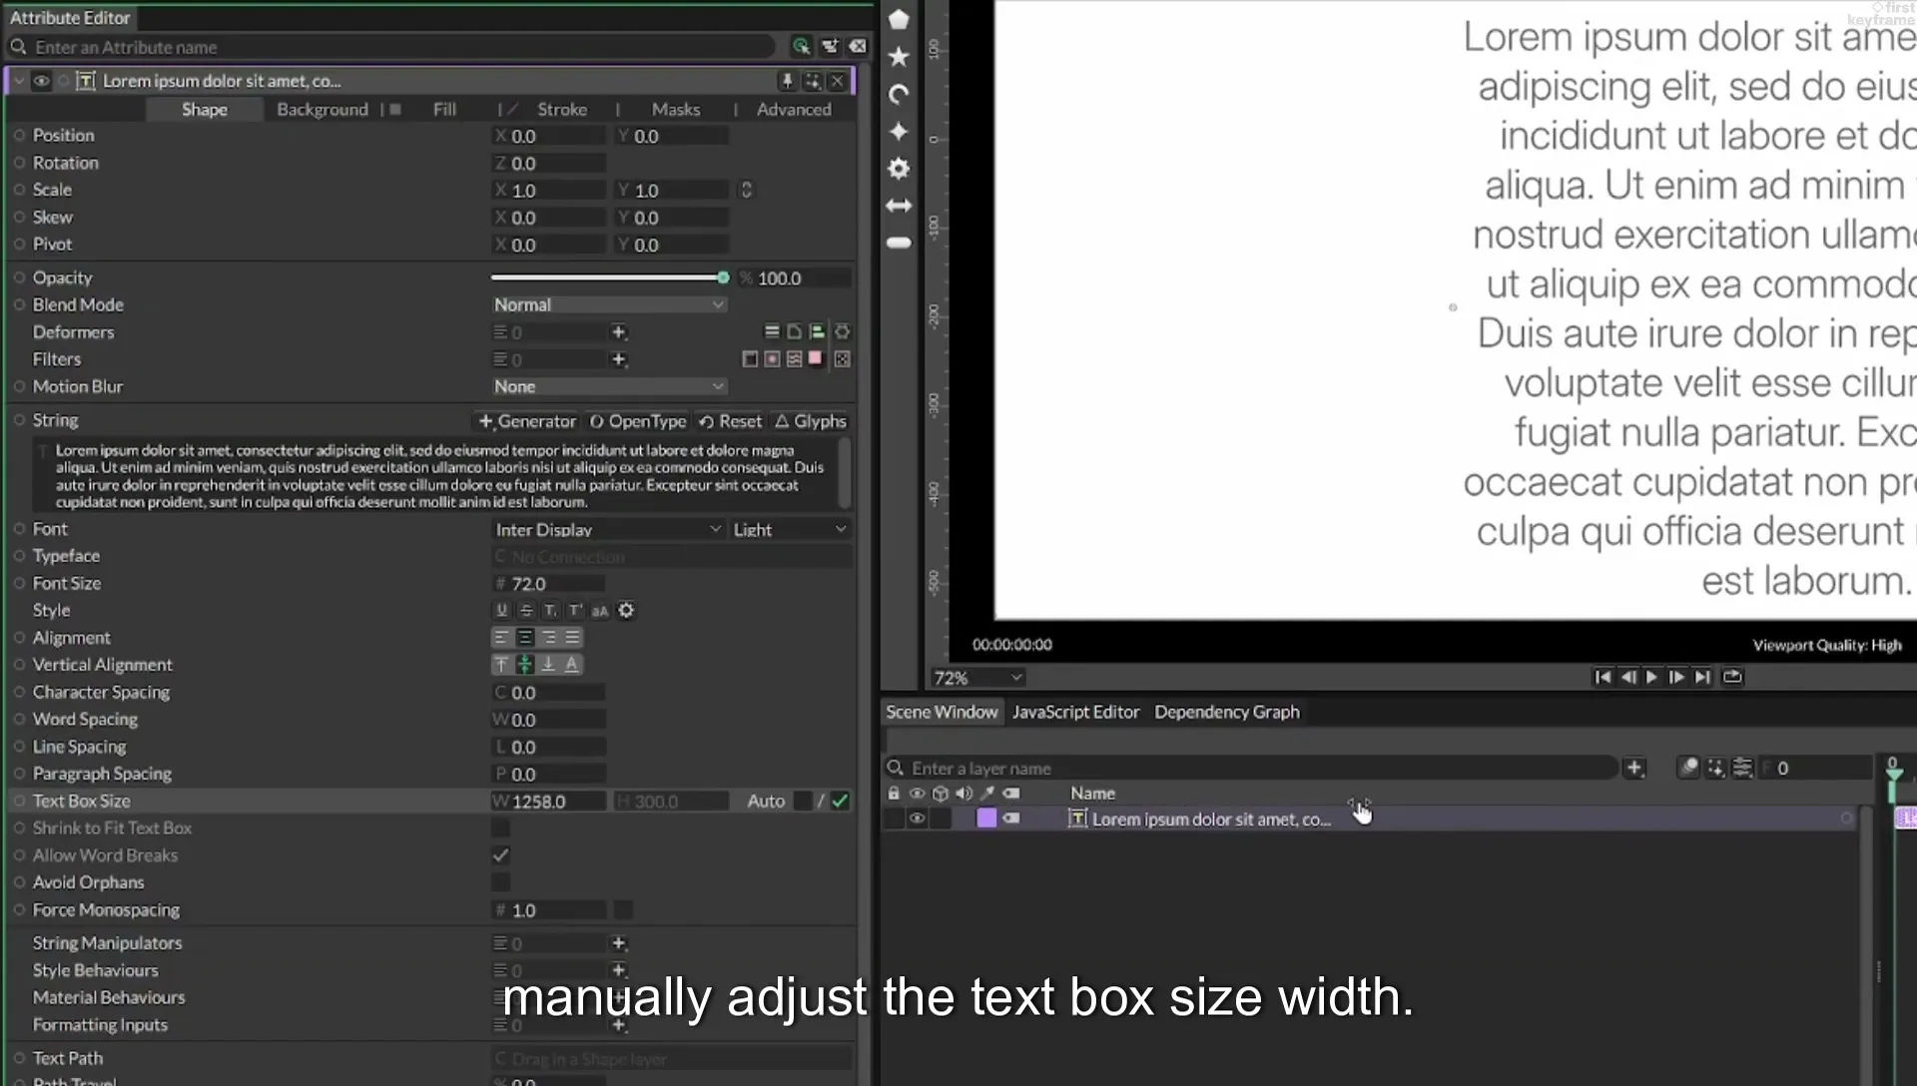Image resolution: width=1917 pixels, height=1086 pixels.
Task: Open the text style settings gear
Action: coord(626,610)
